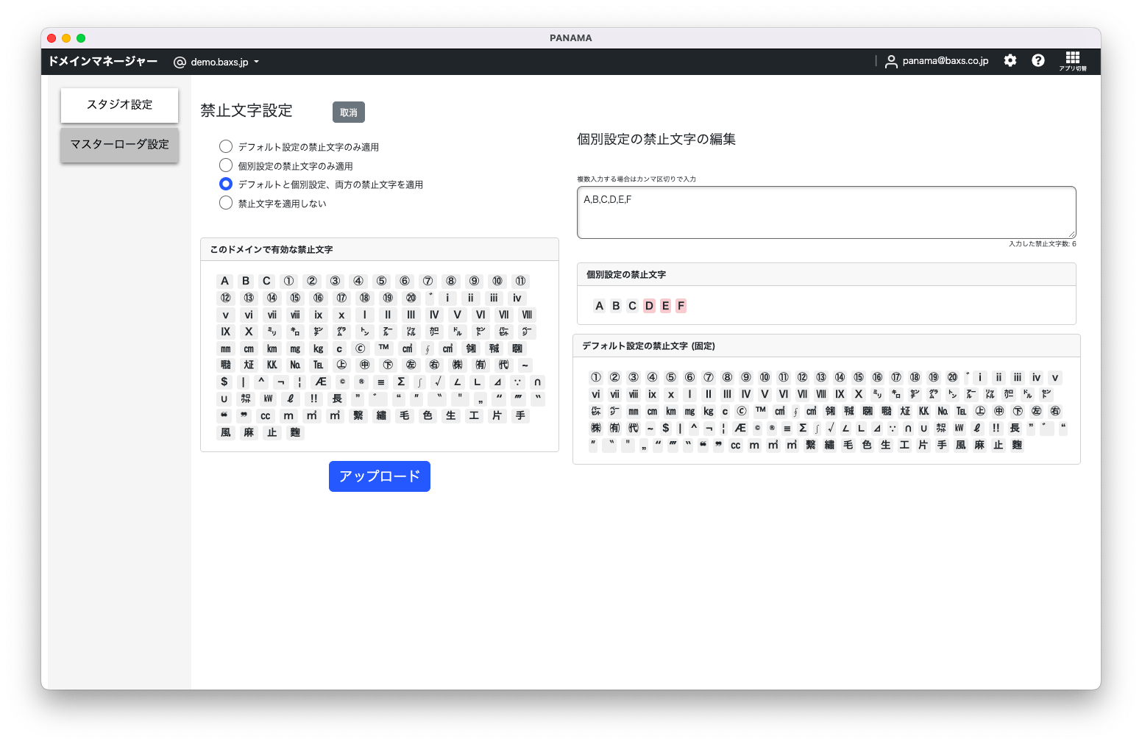This screenshot has height=744, width=1142.
Task: Click the help question mark icon
Action: 1038,61
